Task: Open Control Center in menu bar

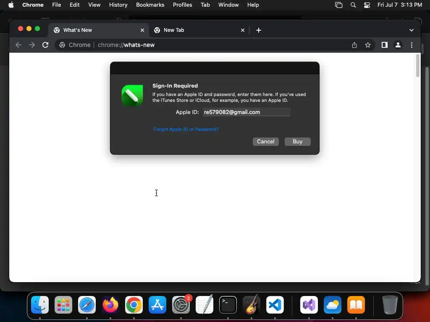Action: 367,5
